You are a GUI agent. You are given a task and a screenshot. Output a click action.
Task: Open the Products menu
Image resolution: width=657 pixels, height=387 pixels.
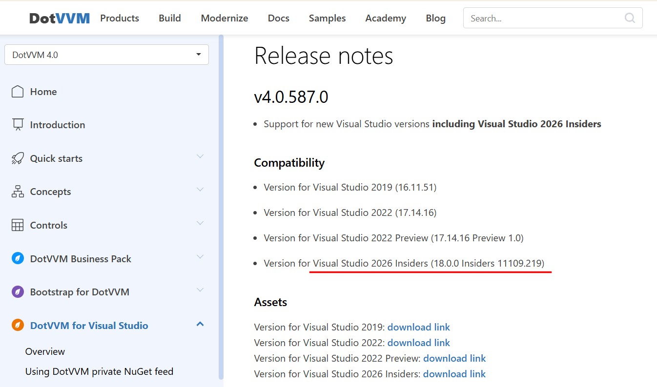pos(120,18)
